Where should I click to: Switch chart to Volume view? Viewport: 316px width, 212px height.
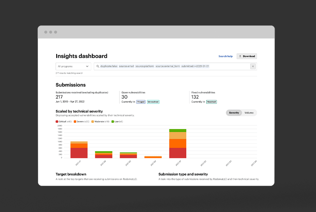(x=249, y=113)
